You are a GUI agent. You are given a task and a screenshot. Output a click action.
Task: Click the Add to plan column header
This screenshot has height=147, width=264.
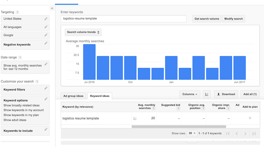point(250,107)
